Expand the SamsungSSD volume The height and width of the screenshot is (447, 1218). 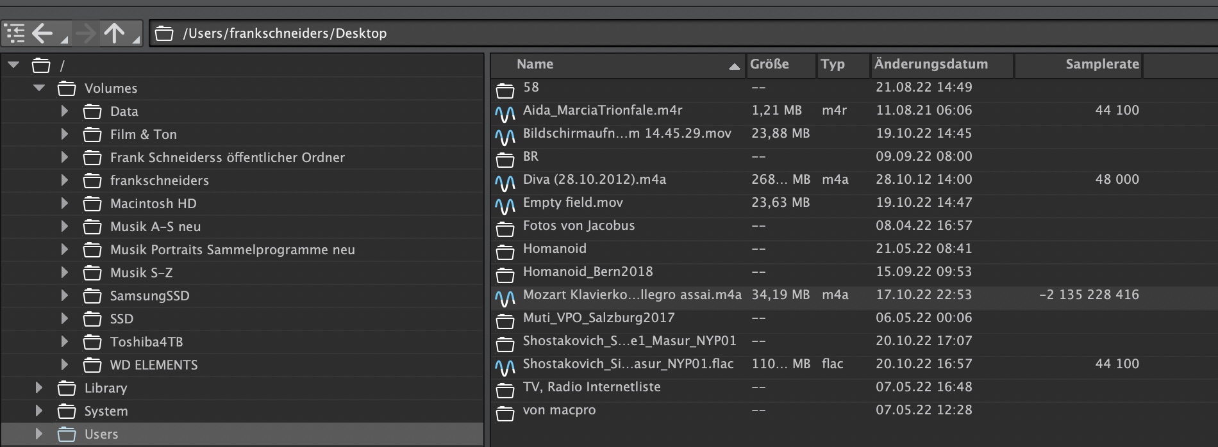tap(65, 296)
